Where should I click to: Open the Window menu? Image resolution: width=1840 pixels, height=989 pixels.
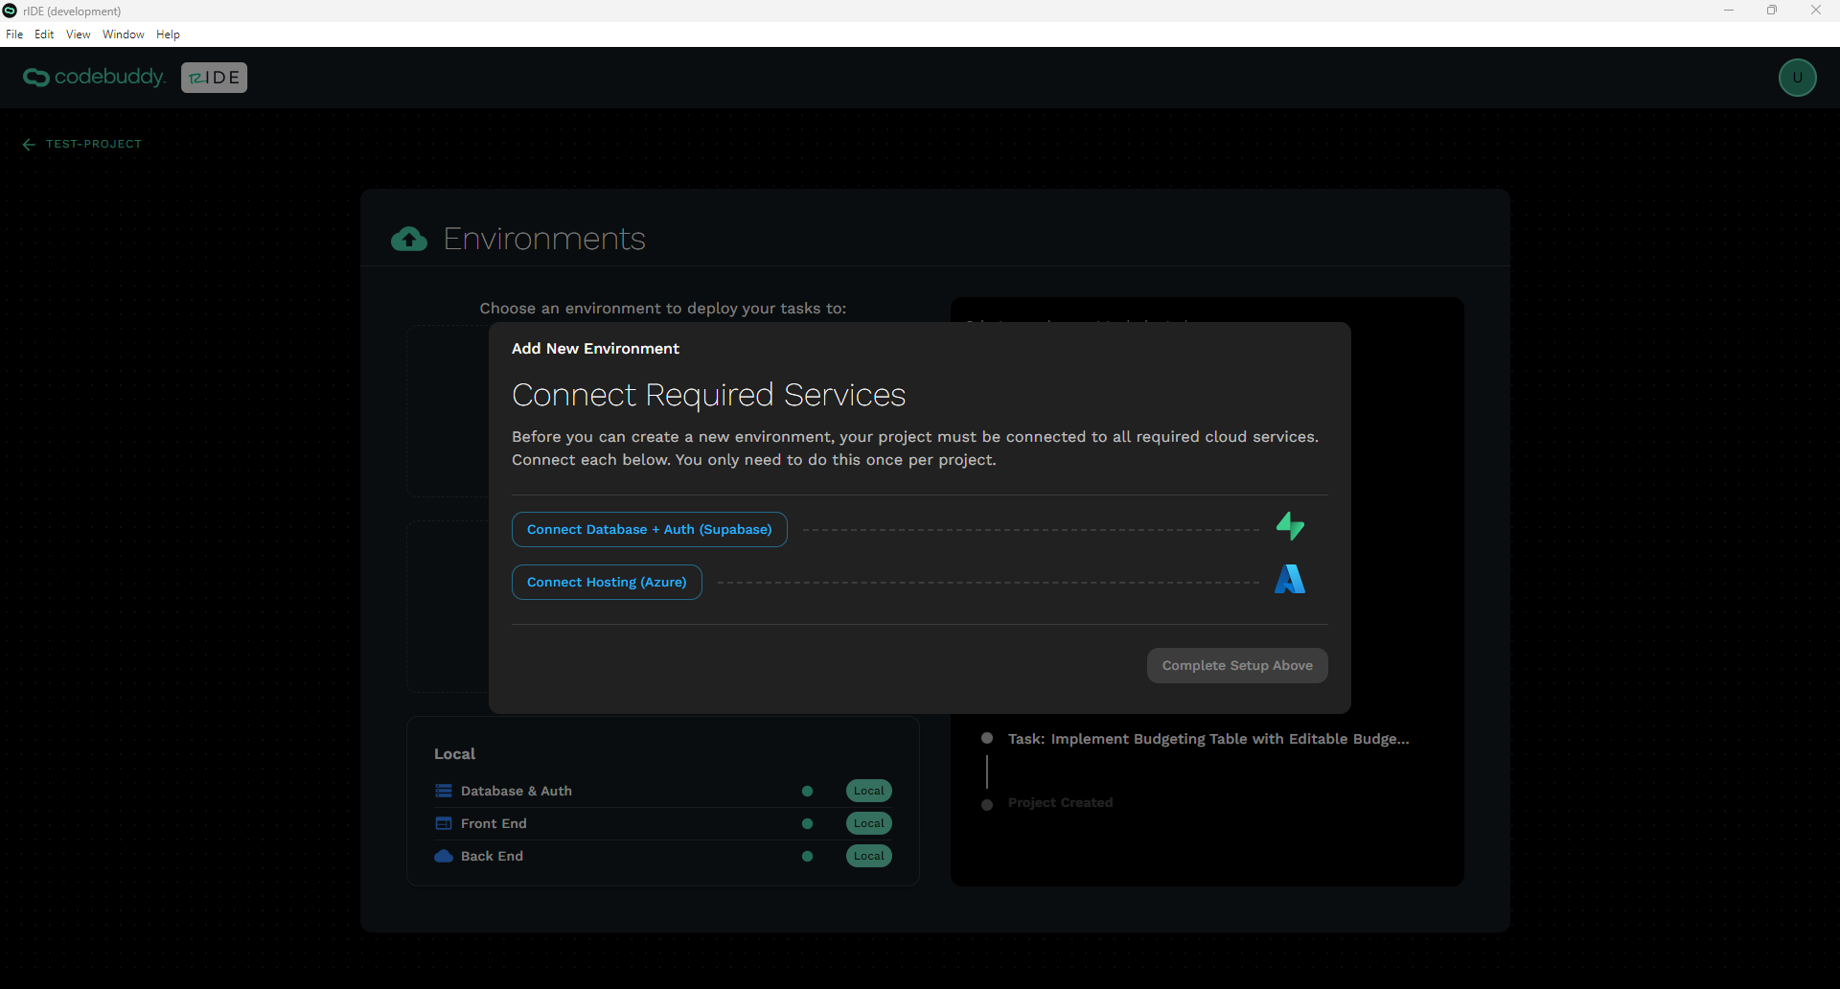coord(124,34)
